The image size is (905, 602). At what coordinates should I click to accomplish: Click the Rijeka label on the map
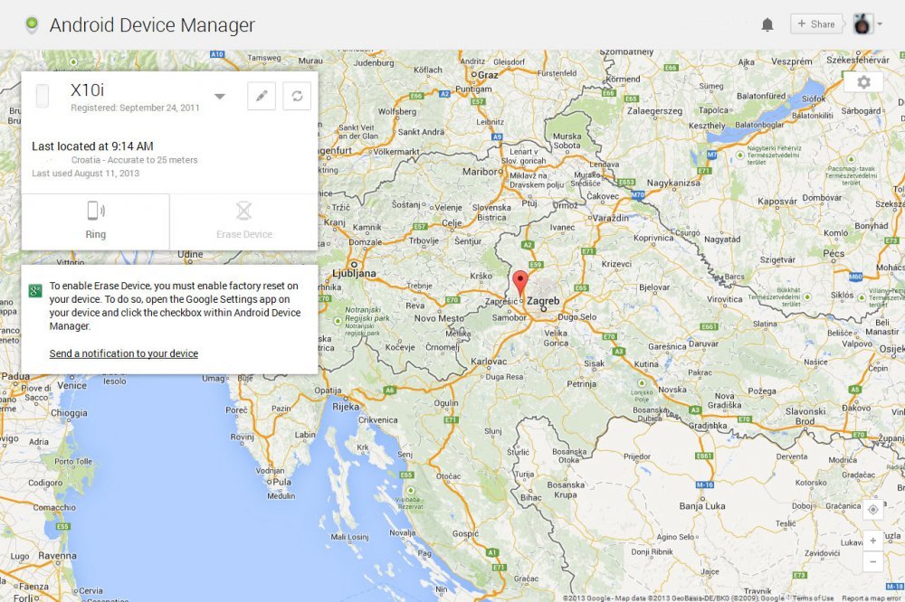coord(346,407)
